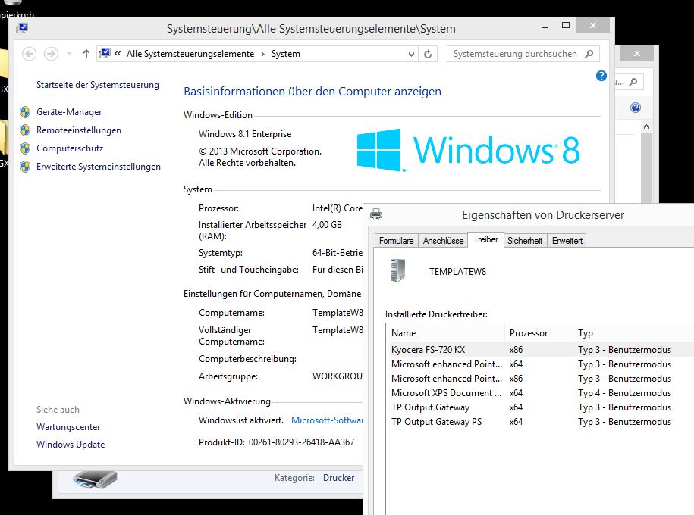Open the blue help icon in System window
This screenshot has width=694, height=515.
pos(601,76)
